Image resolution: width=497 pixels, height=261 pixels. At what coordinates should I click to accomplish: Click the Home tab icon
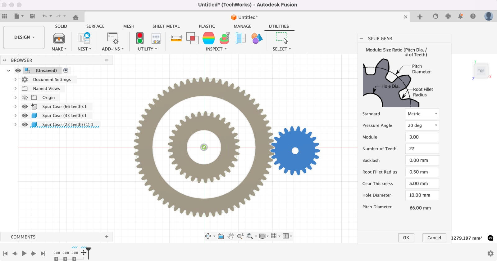click(x=75, y=17)
